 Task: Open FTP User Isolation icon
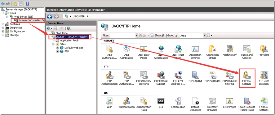click(264, 78)
